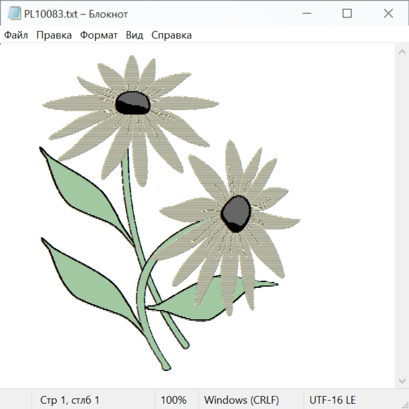
Task: Click the Windows (CRLF) line ending indicator
Action: coord(241,400)
